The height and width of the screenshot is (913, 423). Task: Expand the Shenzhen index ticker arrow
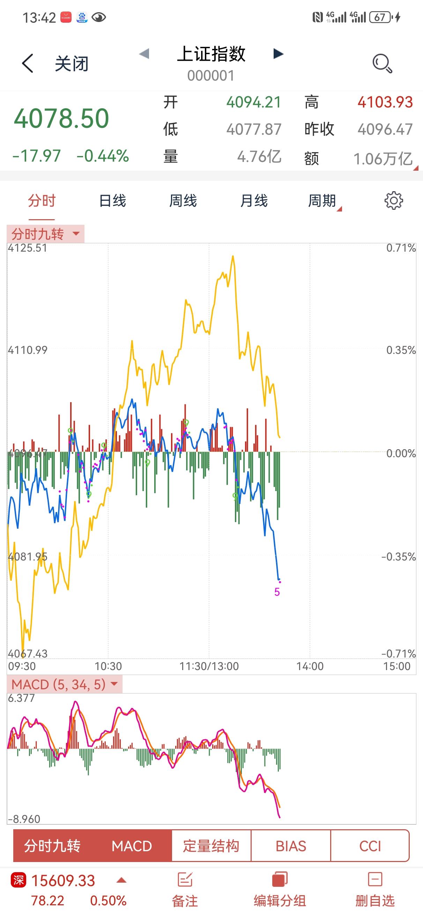click(121, 881)
